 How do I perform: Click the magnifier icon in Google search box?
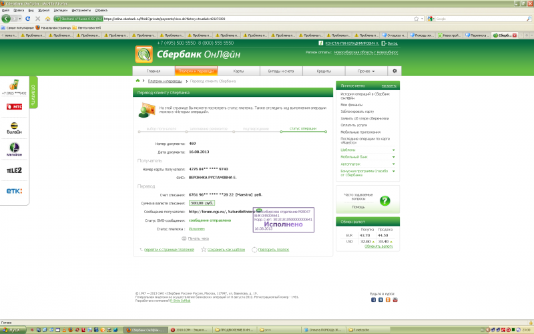529,19
